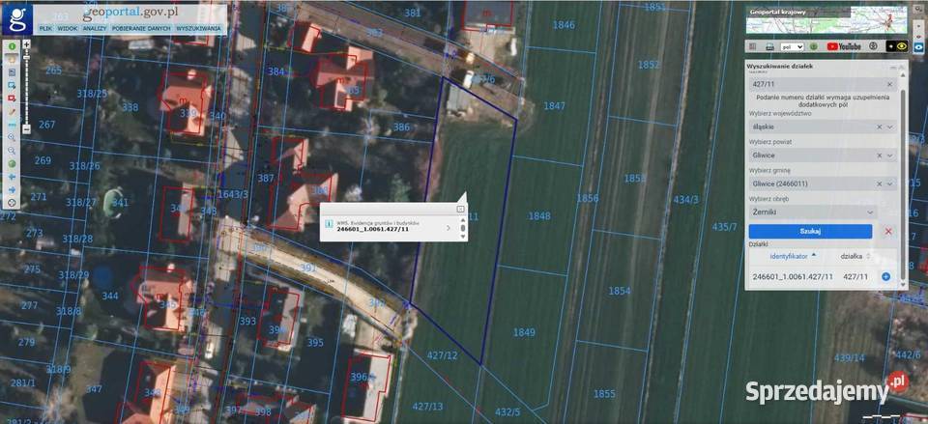Expand the WMS popup result chevron

pos(448,228)
